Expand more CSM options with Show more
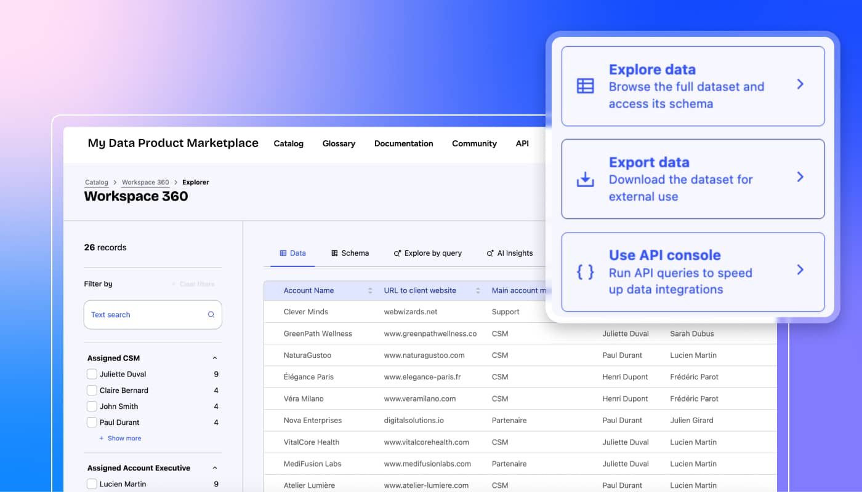This screenshot has height=492, width=862. tap(120, 438)
